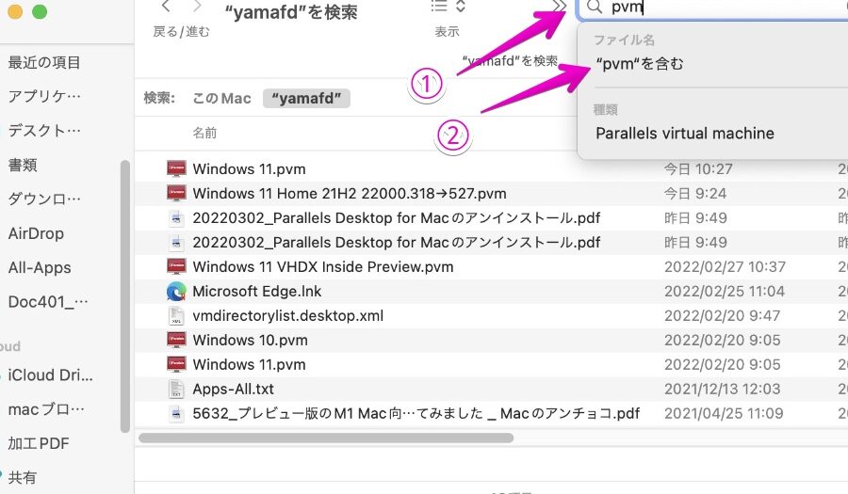Image resolution: width=848 pixels, height=494 pixels.
Task: Select Apps-All.txt file name
Action: click(x=233, y=389)
